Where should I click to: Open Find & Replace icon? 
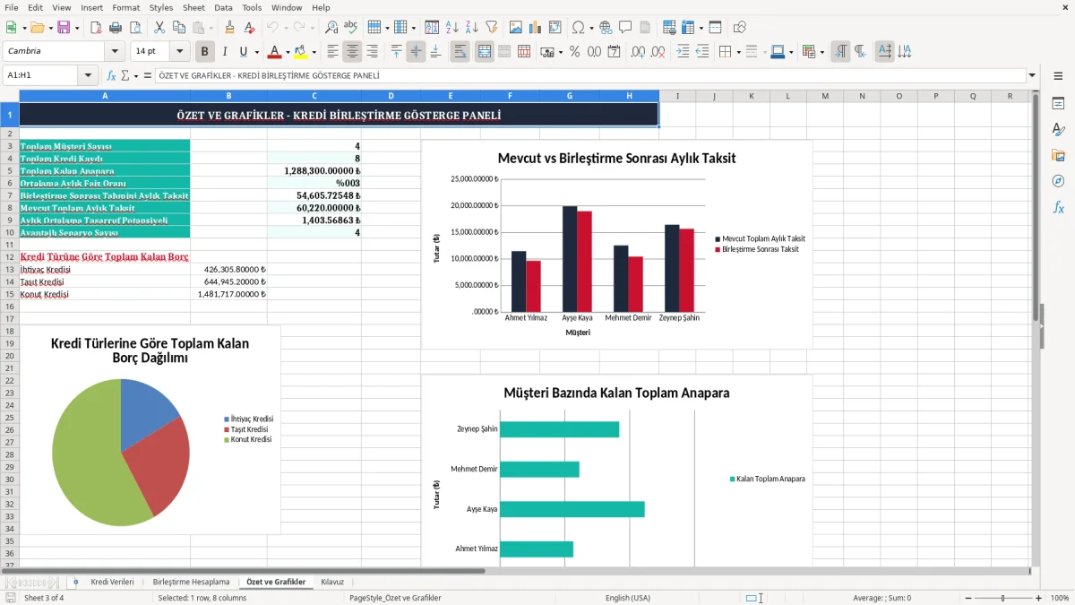tap(331, 28)
